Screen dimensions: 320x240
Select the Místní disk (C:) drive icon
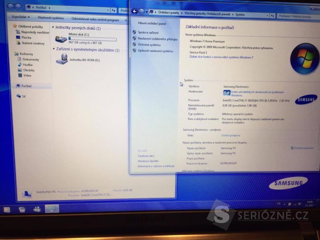pos(61,39)
